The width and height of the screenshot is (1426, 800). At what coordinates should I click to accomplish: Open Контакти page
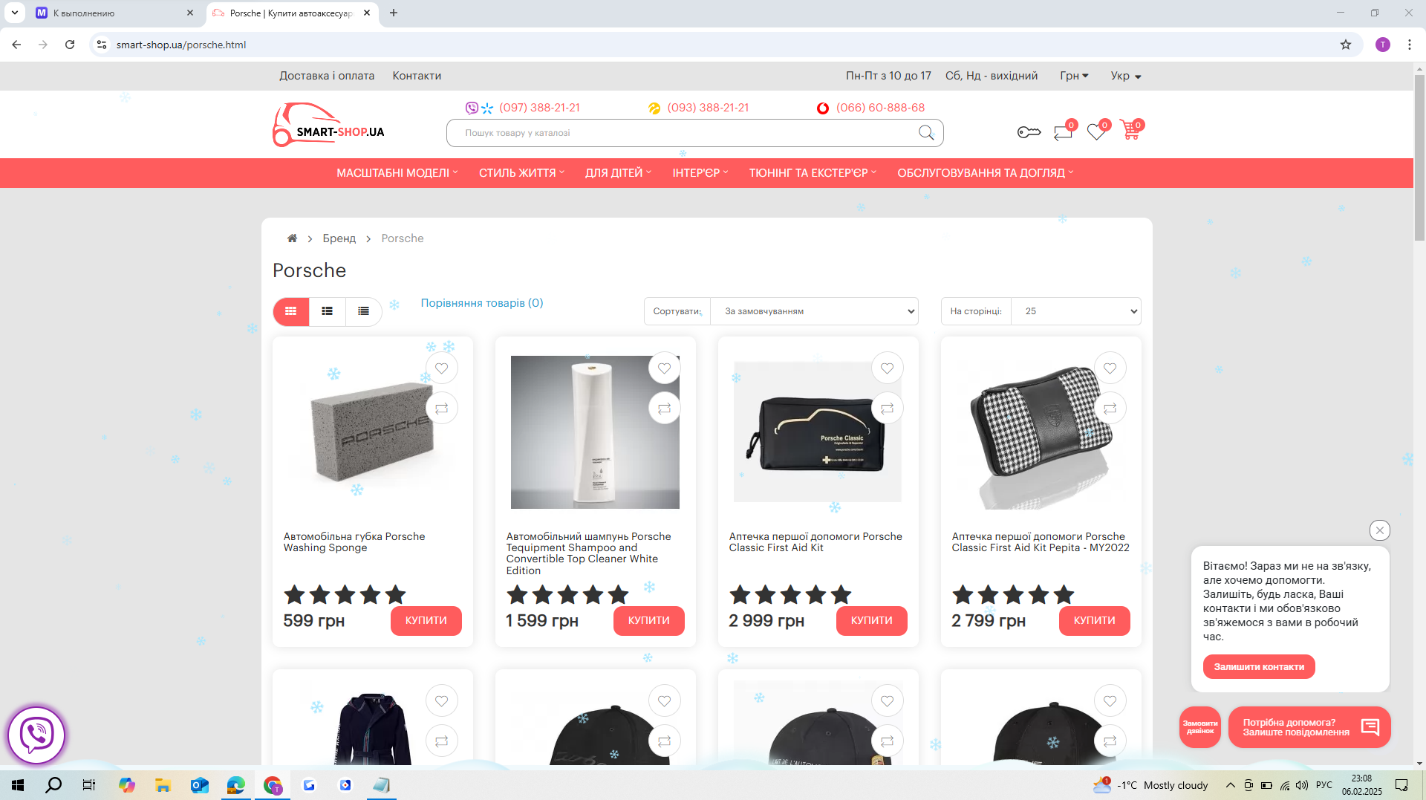(417, 76)
